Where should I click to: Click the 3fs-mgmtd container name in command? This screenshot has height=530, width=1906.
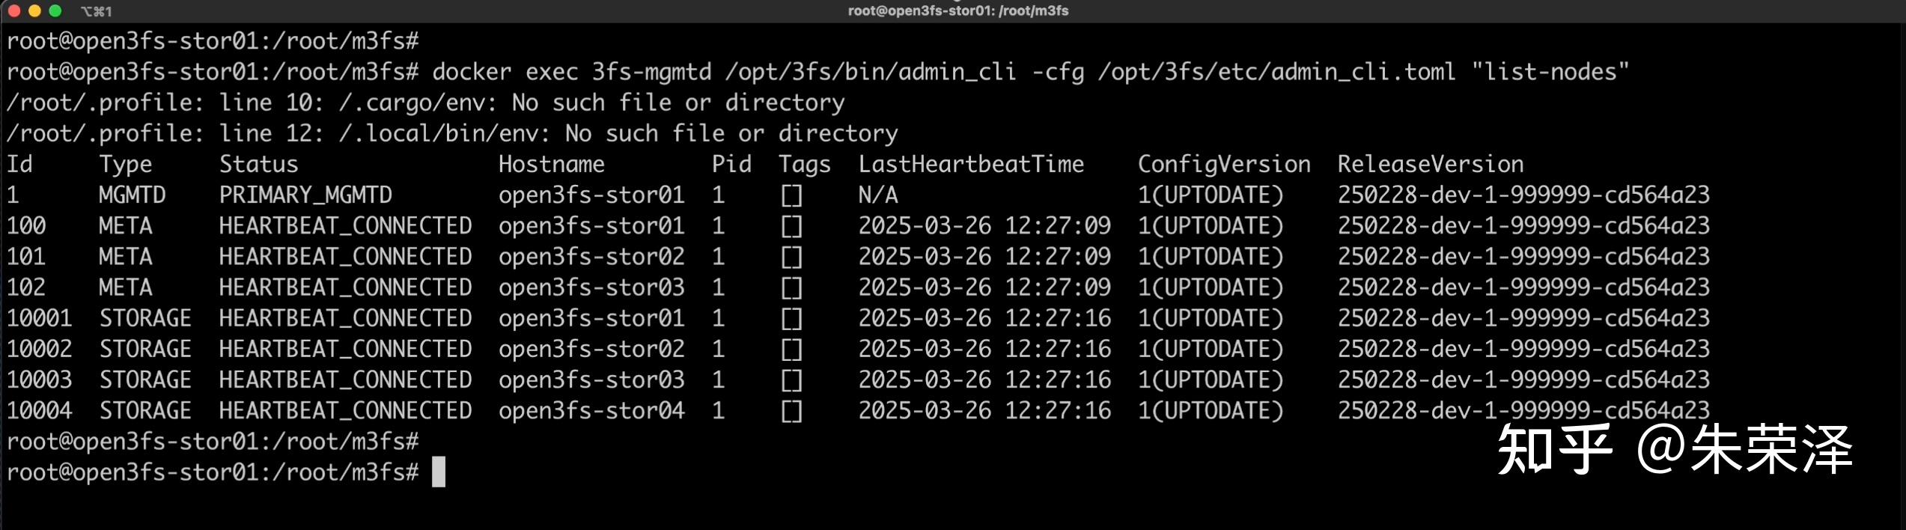[651, 72]
